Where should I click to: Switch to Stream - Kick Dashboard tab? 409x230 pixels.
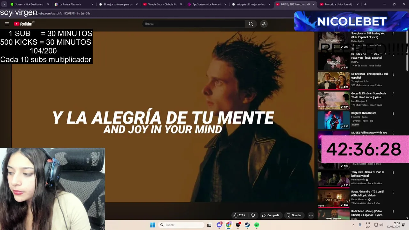tap(29, 4)
